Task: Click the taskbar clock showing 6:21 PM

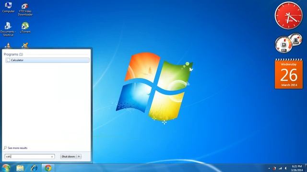Action: pyautogui.click(x=296, y=168)
